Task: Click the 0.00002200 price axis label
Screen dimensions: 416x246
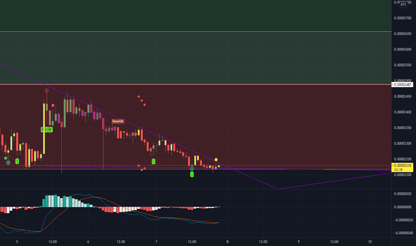Action: 403,175
